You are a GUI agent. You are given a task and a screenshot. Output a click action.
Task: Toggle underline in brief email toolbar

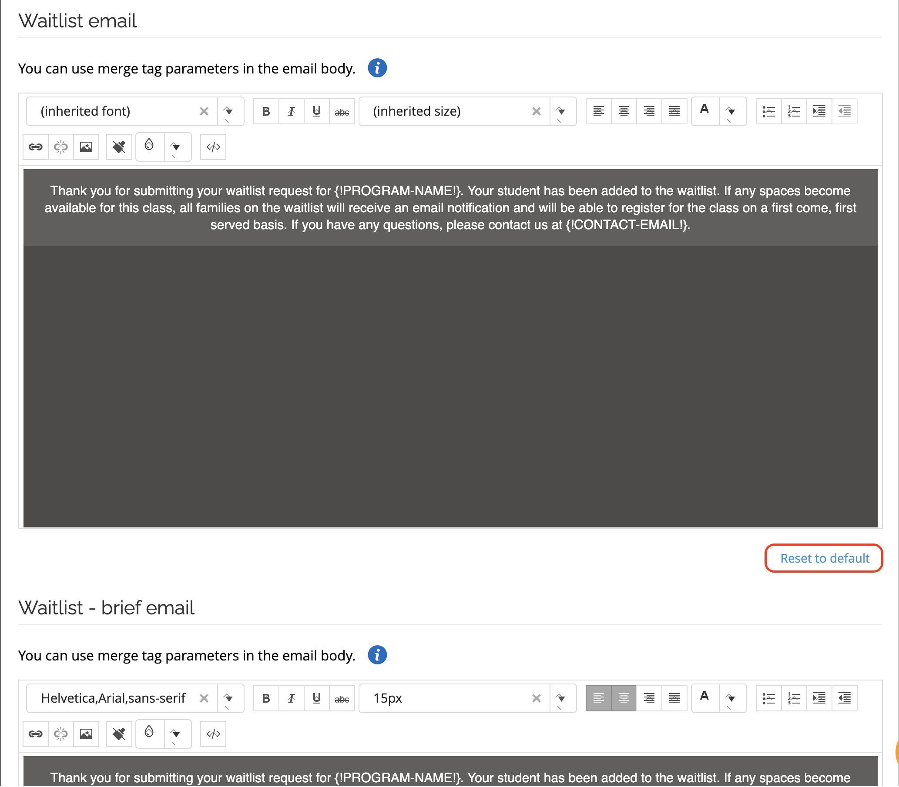[x=316, y=698]
